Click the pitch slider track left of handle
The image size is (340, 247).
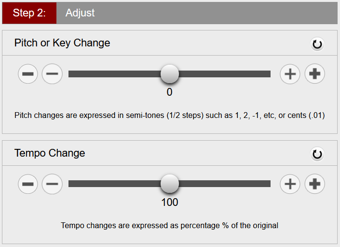pyautogui.click(x=114, y=74)
